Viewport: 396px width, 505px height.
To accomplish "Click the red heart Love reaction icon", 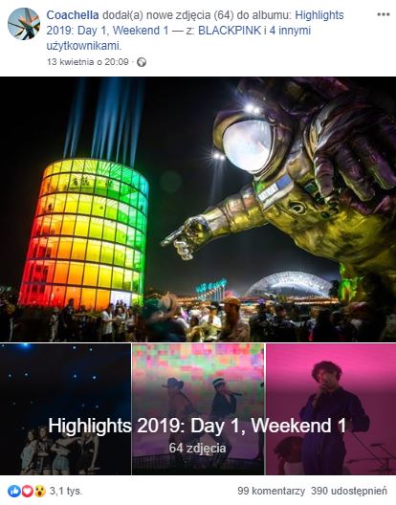I will [x=27, y=492].
